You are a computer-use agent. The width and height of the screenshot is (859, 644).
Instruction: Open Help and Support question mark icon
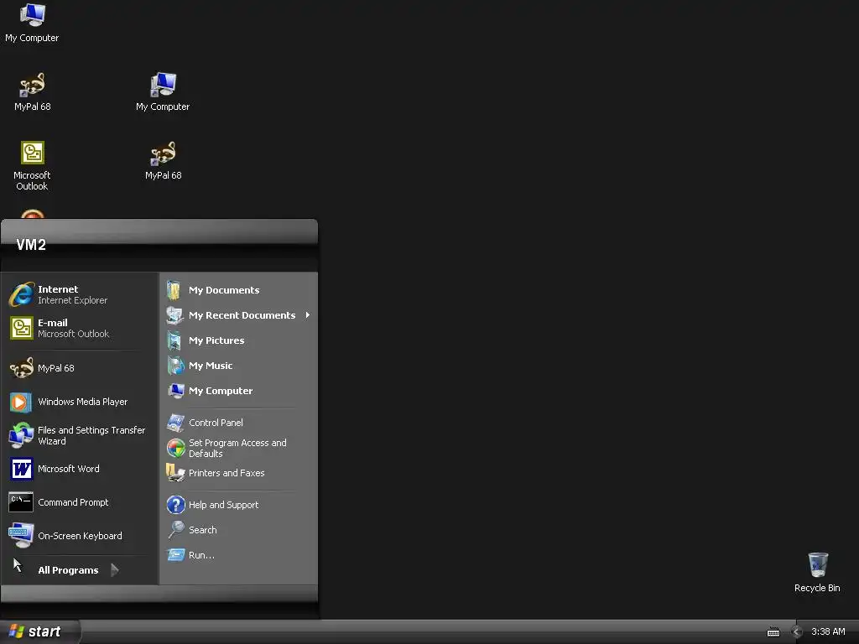click(176, 505)
